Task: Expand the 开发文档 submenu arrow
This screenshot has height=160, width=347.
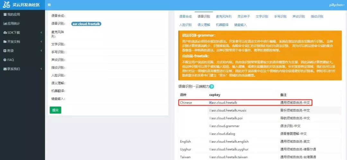Action: [41, 42]
